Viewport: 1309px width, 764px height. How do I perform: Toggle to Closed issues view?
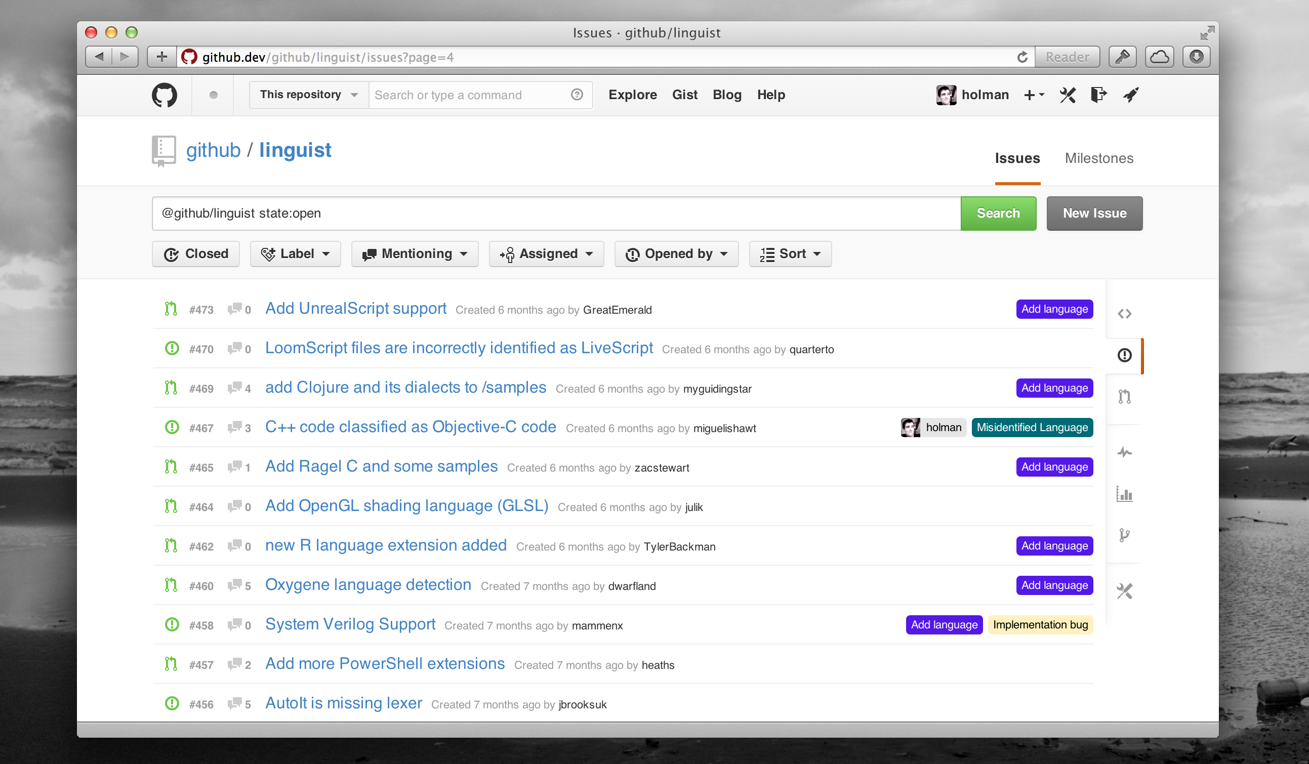click(x=195, y=254)
